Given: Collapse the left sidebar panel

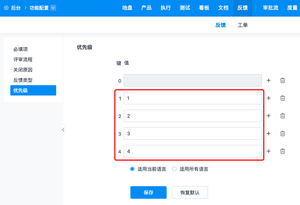Looking at the screenshot, I should [x=63, y=129].
